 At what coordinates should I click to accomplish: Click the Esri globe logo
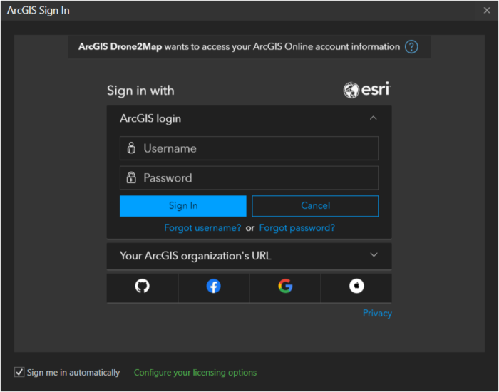[351, 90]
